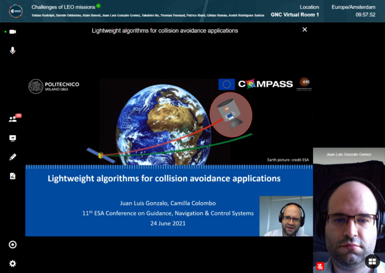Image resolution: width=385 pixels, height=273 pixels.
Task: Open the polls chart icon
Action: point(12,176)
